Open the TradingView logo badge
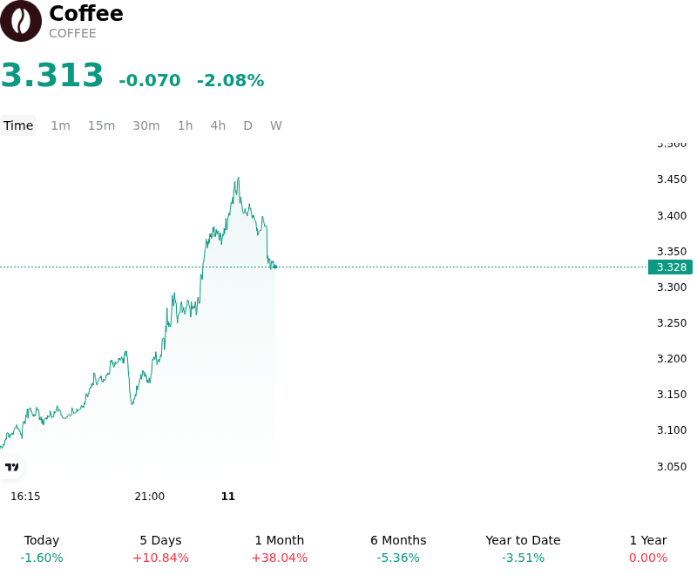Image resolution: width=697 pixels, height=575 pixels. (x=11, y=467)
